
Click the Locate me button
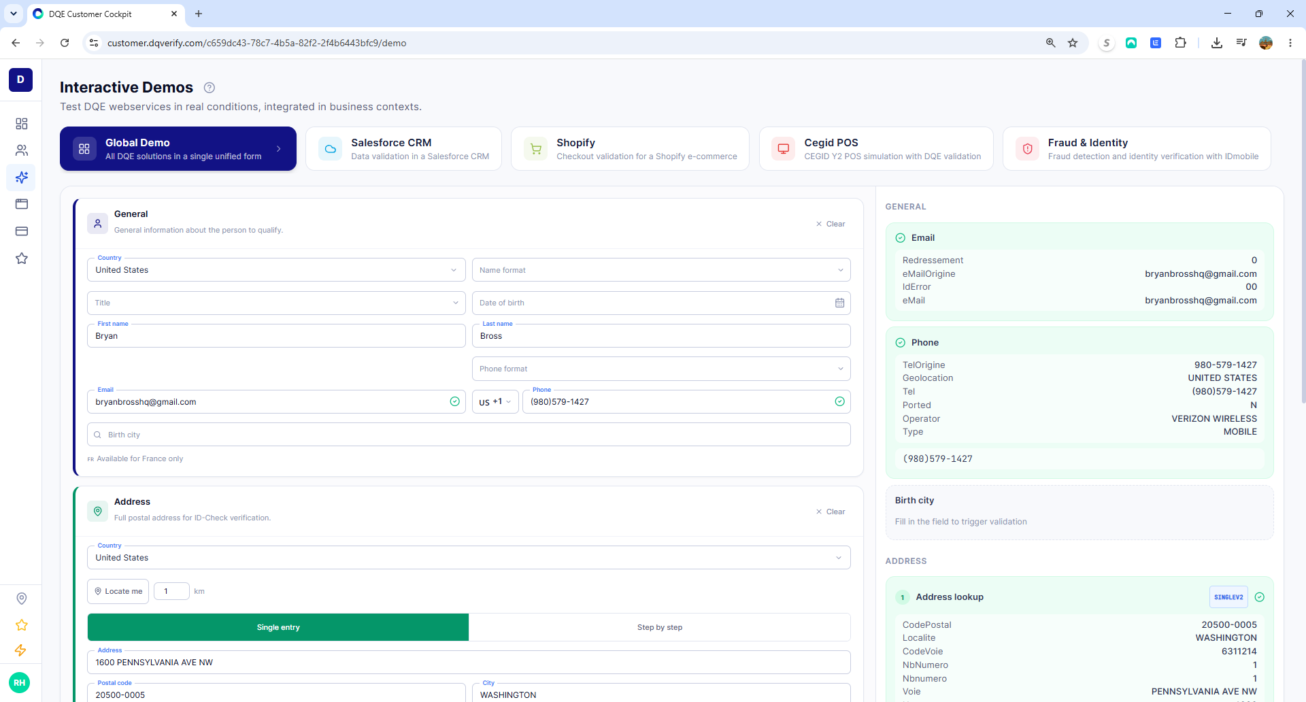coord(118,591)
